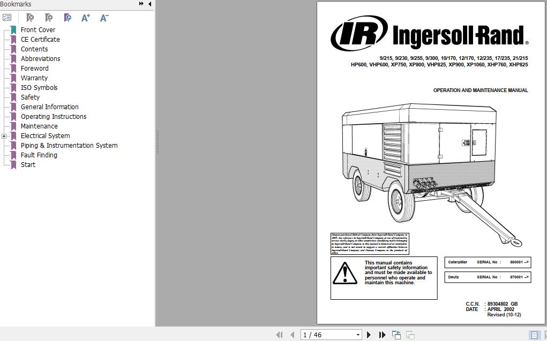
Task: Click the Caterpillar SERIAL No box
Action: click(488, 262)
